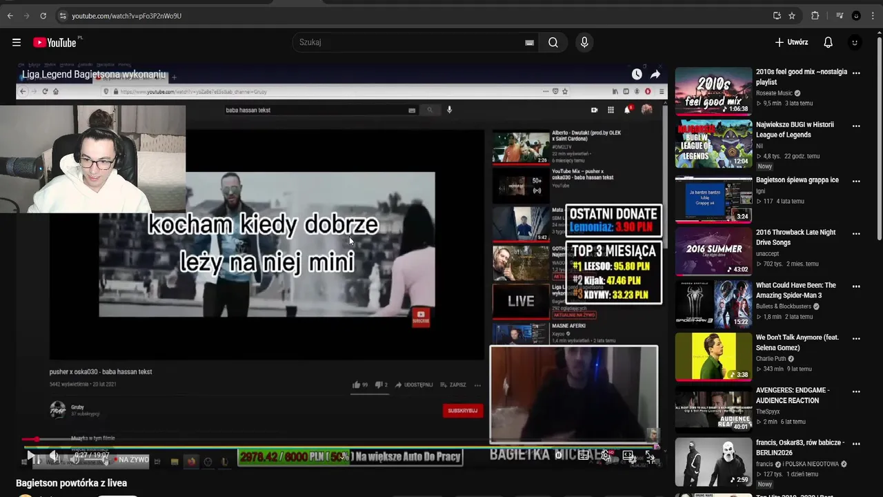Screen dimensions: 883x497
Task: Start voice search with the microphone
Action: (584, 43)
